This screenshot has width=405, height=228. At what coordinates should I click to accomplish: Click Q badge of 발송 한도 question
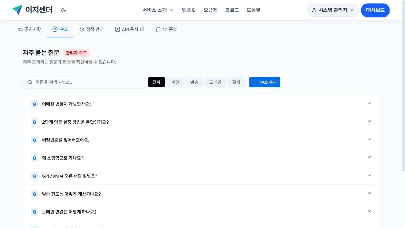[34, 194]
